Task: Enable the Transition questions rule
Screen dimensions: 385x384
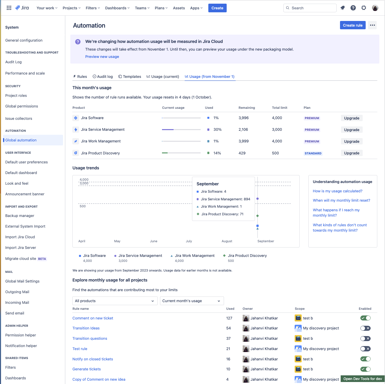Action: click(x=365, y=338)
